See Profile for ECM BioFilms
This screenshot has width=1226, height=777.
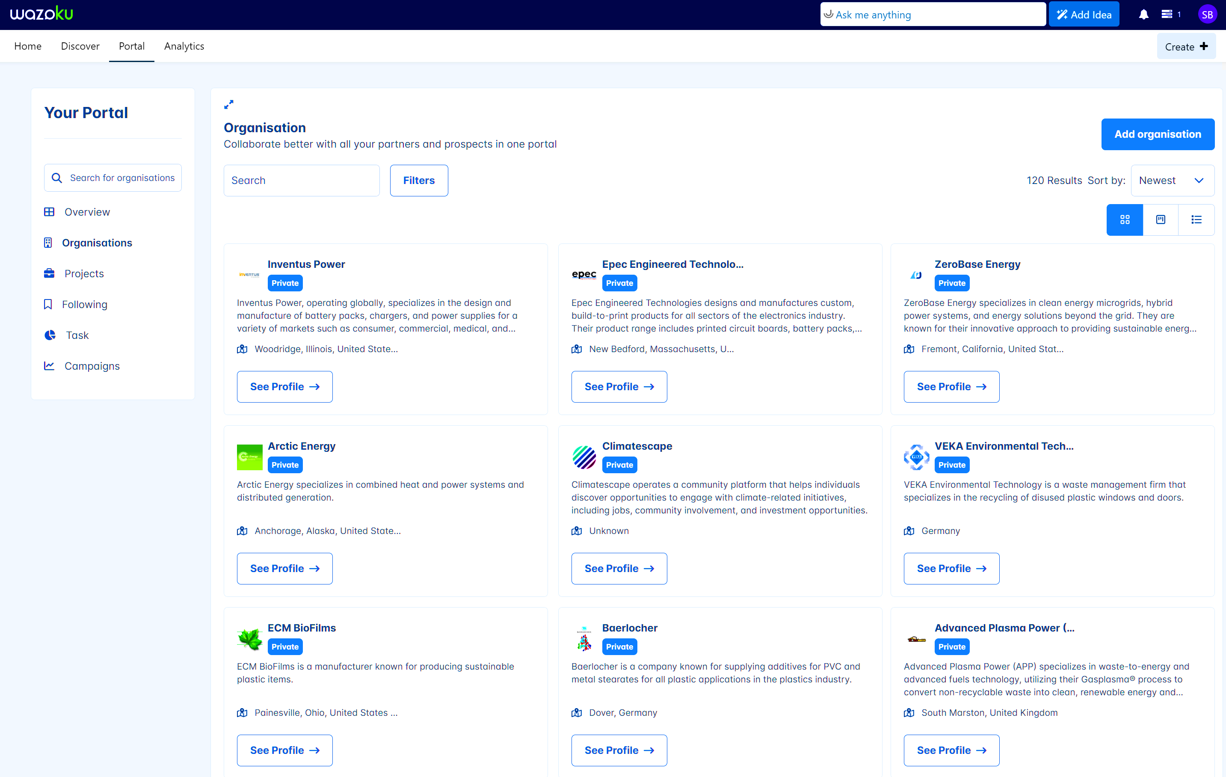284,750
